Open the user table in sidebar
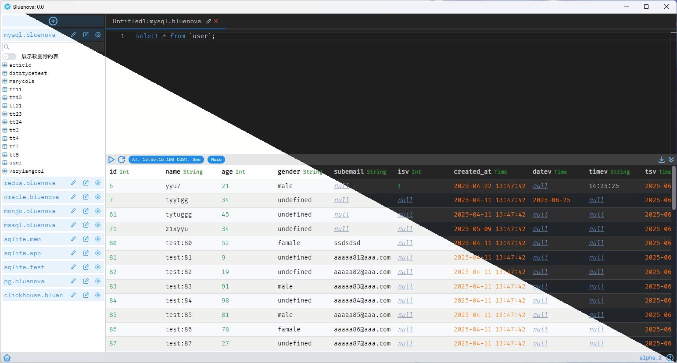677x363 pixels. pos(15,163)
